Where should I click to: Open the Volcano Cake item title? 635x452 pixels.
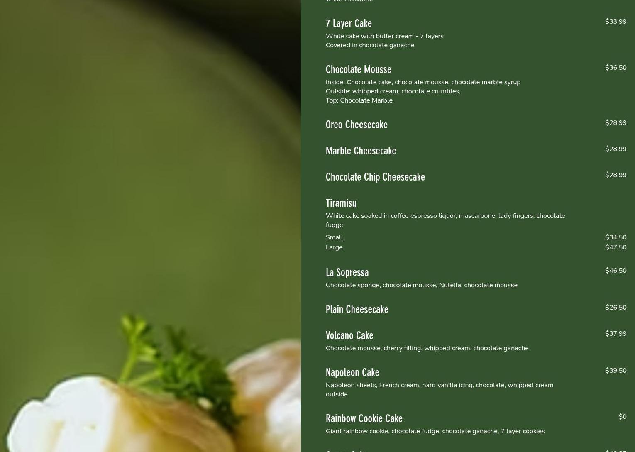(x=349, y=335)
